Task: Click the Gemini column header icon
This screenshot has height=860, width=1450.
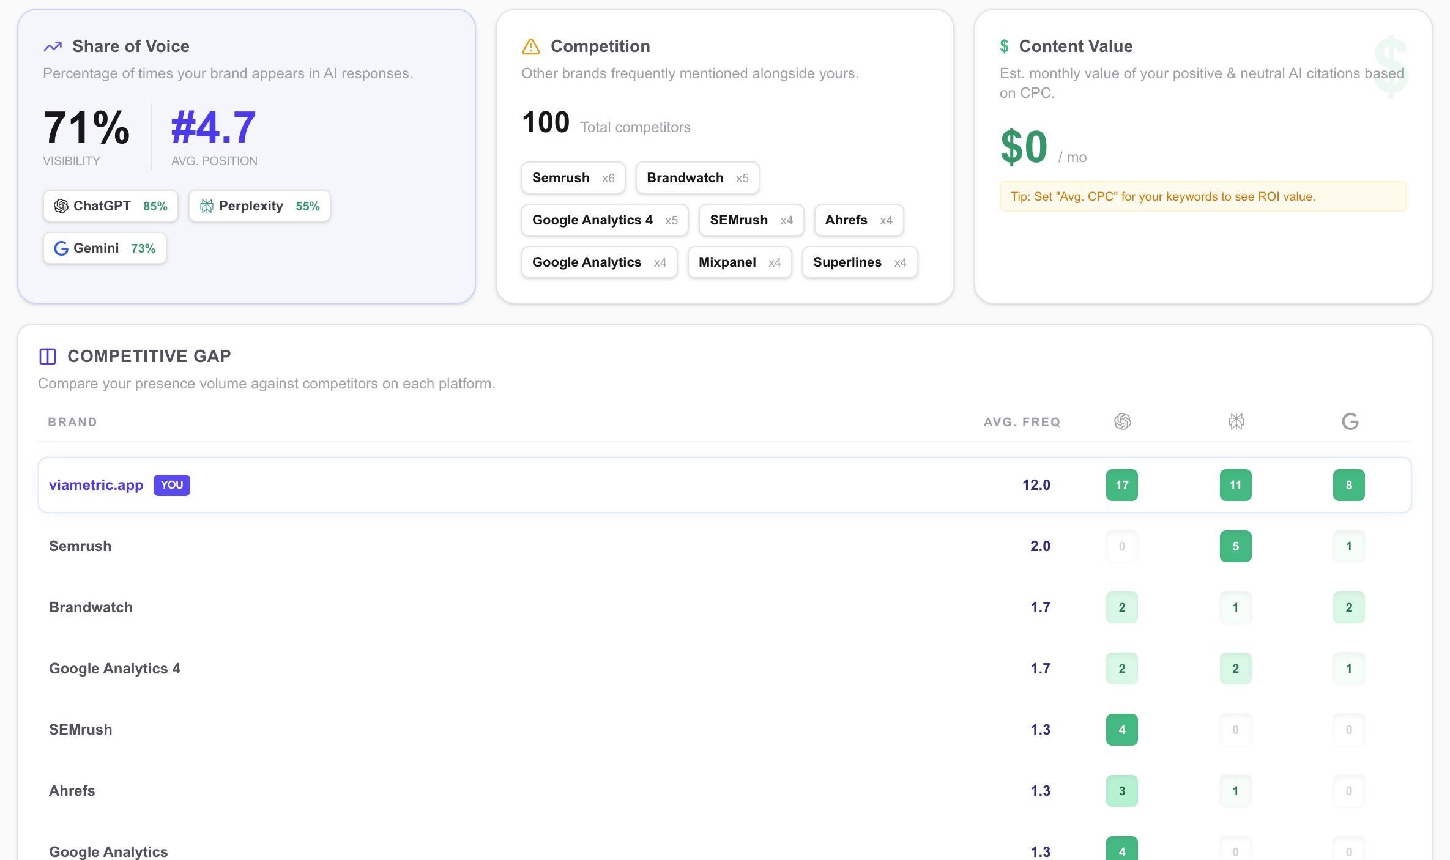Action: 1350,421
